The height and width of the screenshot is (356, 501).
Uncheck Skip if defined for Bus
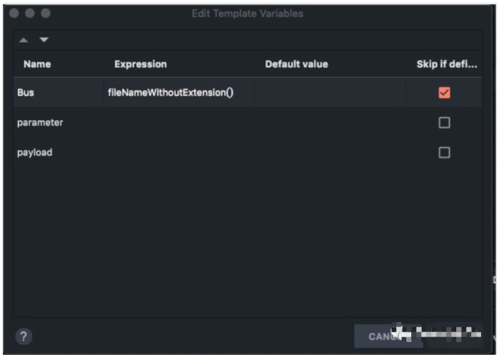[x=444, y=93]
